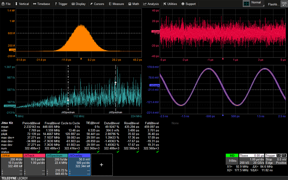Image resolution: width=288 pixels, height=180 pixels.
Task: Click the JitOverlay trace label marker
Action: 154,85
